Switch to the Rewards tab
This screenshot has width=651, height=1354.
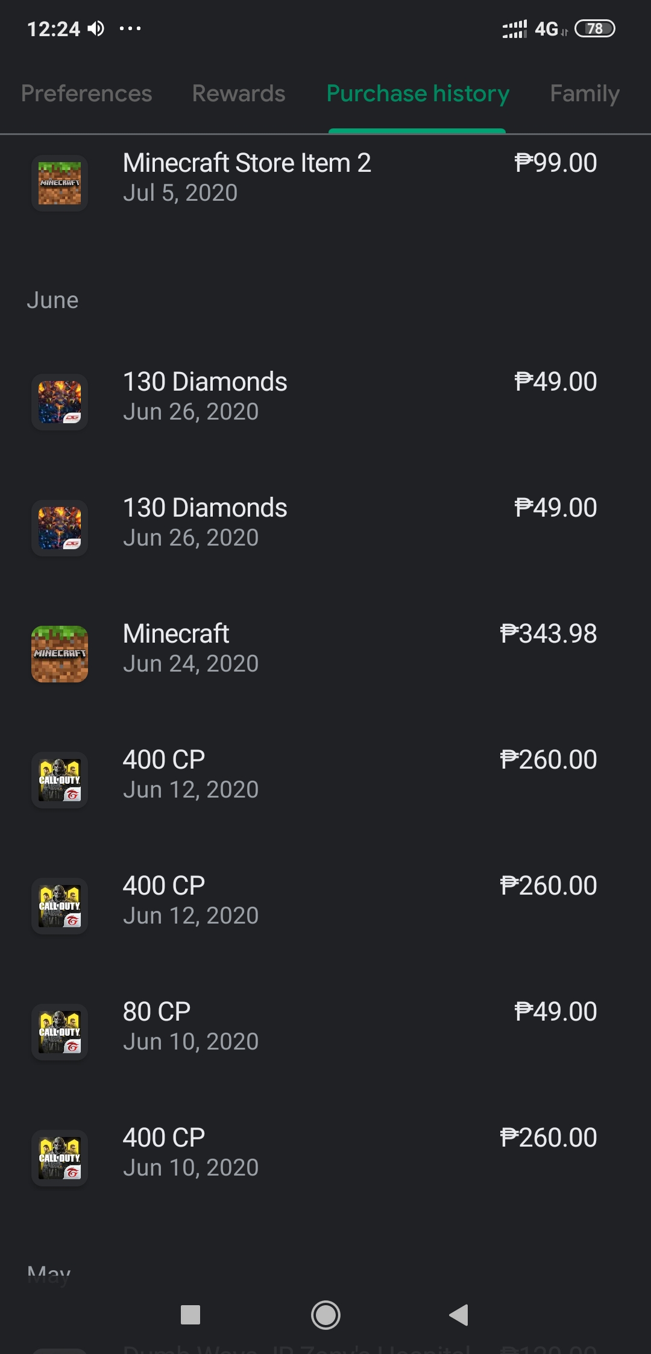tap(239, 93)
